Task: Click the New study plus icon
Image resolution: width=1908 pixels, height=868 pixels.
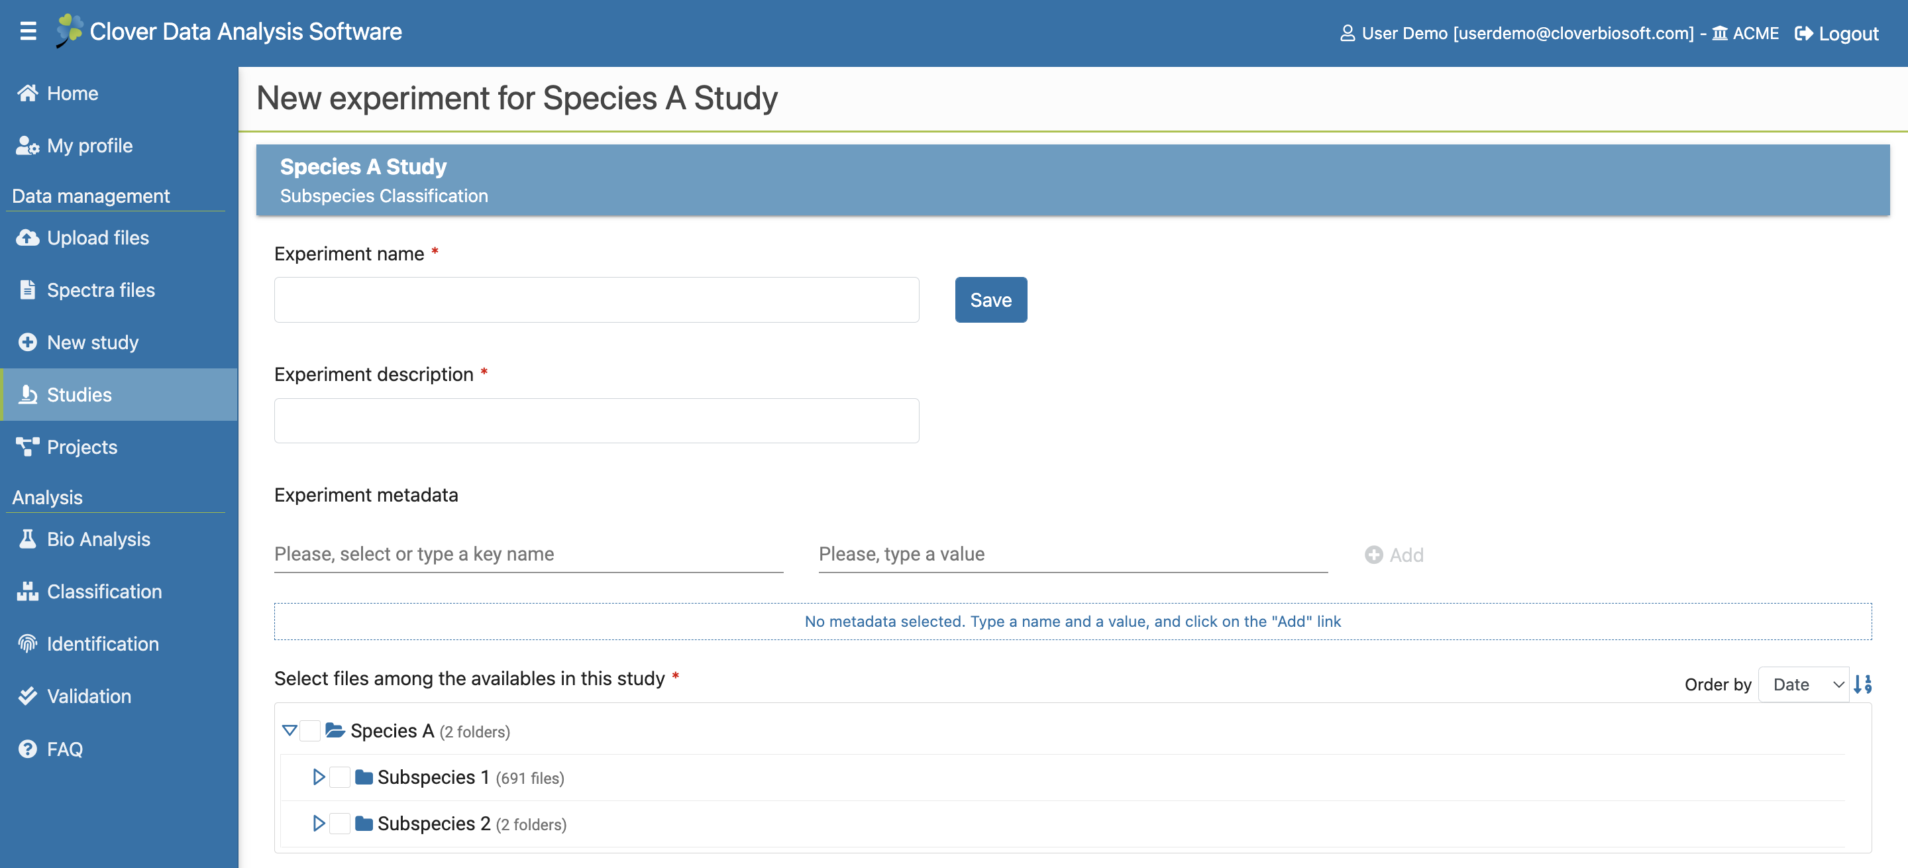Action: (27, 342)
